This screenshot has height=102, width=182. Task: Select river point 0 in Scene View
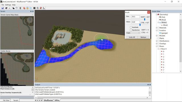(x=164, y=52)
